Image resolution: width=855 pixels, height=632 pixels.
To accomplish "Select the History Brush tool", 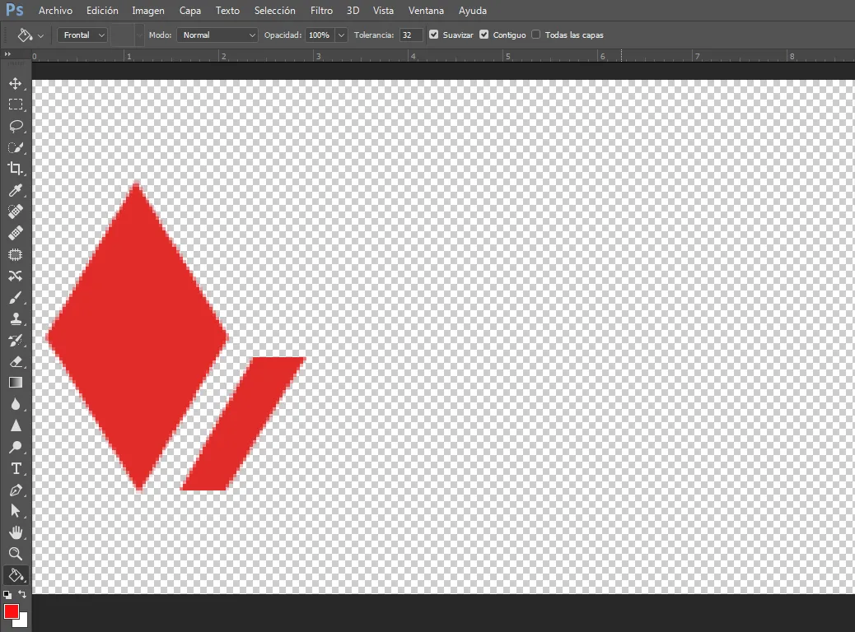I will (16, 341).
